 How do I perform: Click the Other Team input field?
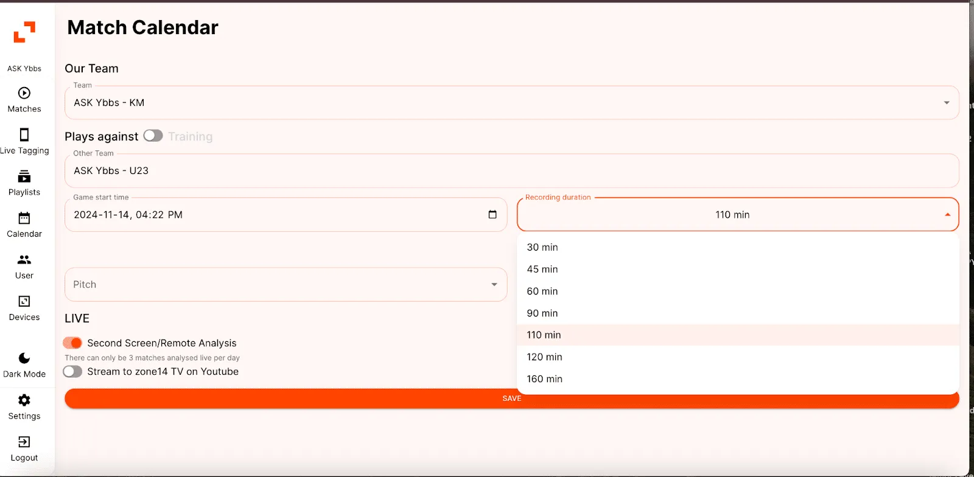[x=512, y=170]
